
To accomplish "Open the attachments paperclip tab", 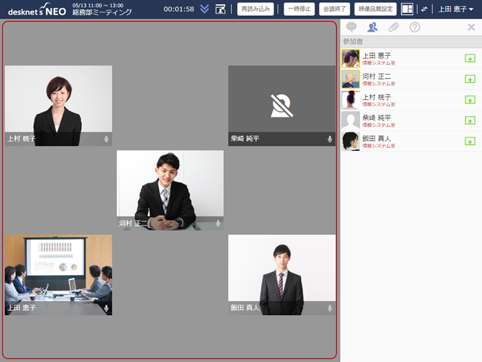I will pyautogui.click(x=393, y=28).
